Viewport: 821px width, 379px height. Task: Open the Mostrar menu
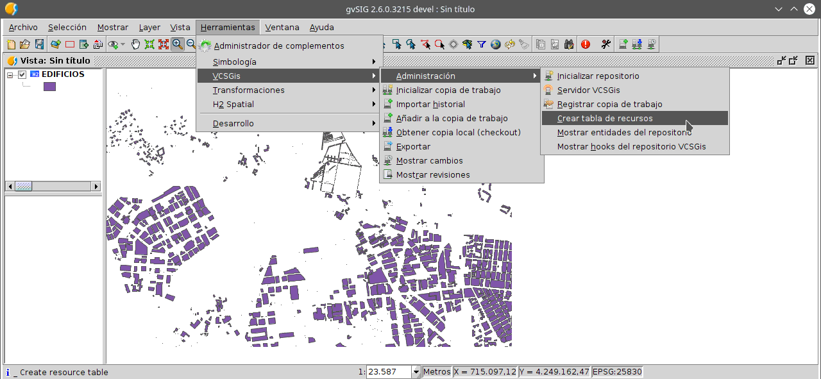113,27
